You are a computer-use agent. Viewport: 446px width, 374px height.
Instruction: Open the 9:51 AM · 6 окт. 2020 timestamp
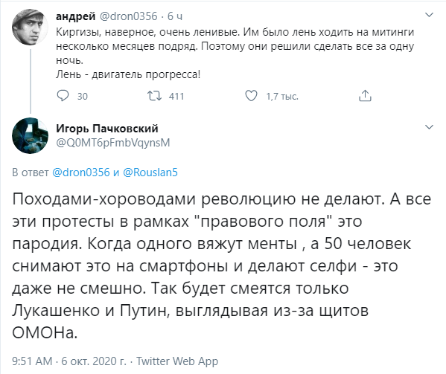point(69,361)
